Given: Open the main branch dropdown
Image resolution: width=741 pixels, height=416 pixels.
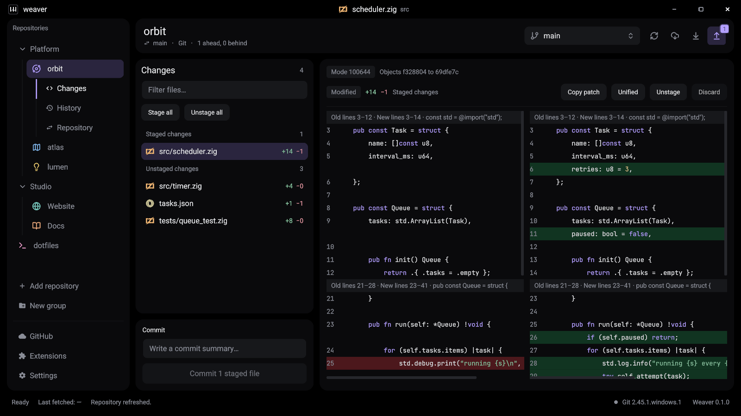Looking at the screenshot, I should (582, 36).
